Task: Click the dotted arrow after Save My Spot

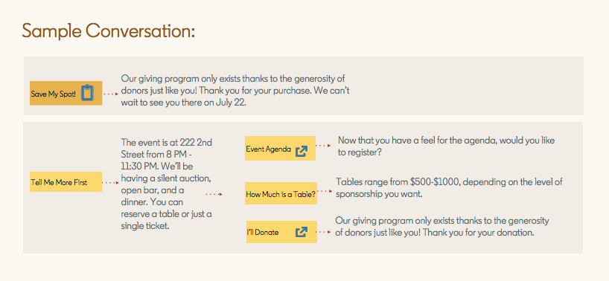Action: 111,94
